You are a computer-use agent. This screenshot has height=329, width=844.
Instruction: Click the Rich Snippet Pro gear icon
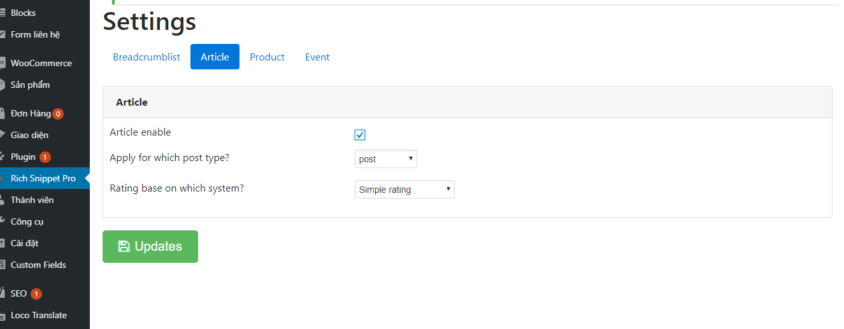pos(3,178)
